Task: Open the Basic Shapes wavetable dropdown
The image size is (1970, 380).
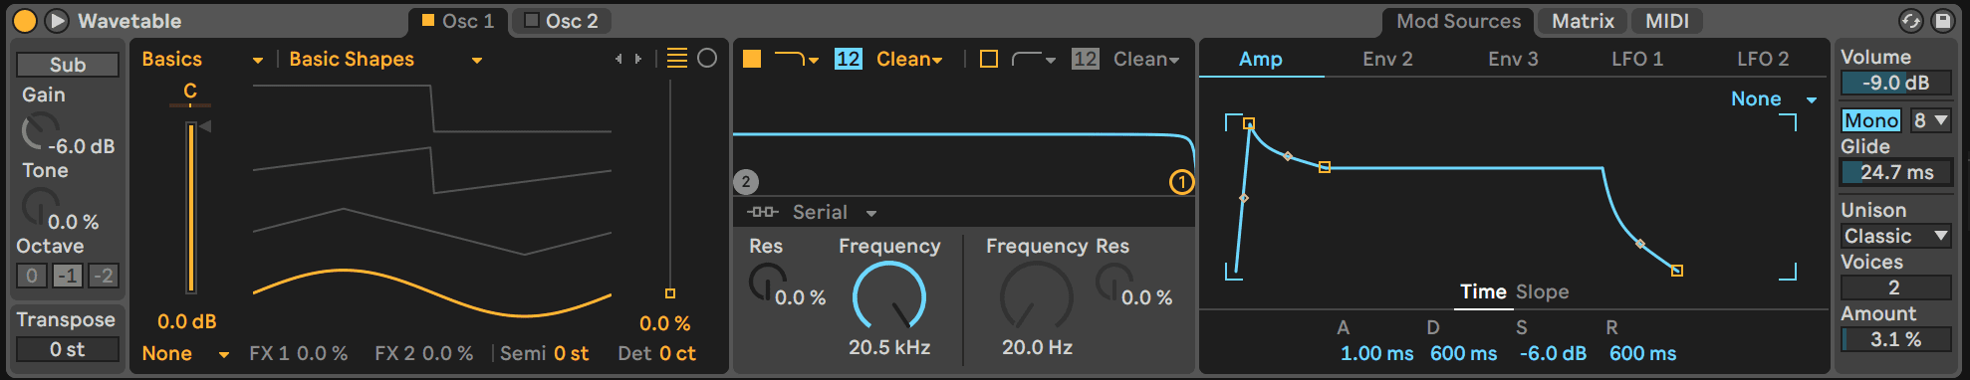Action: 385,60
